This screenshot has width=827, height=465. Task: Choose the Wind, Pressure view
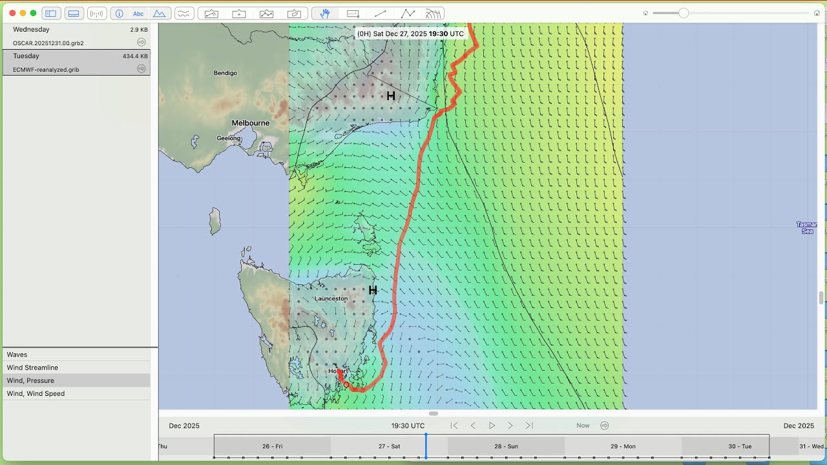coord(76,380)
